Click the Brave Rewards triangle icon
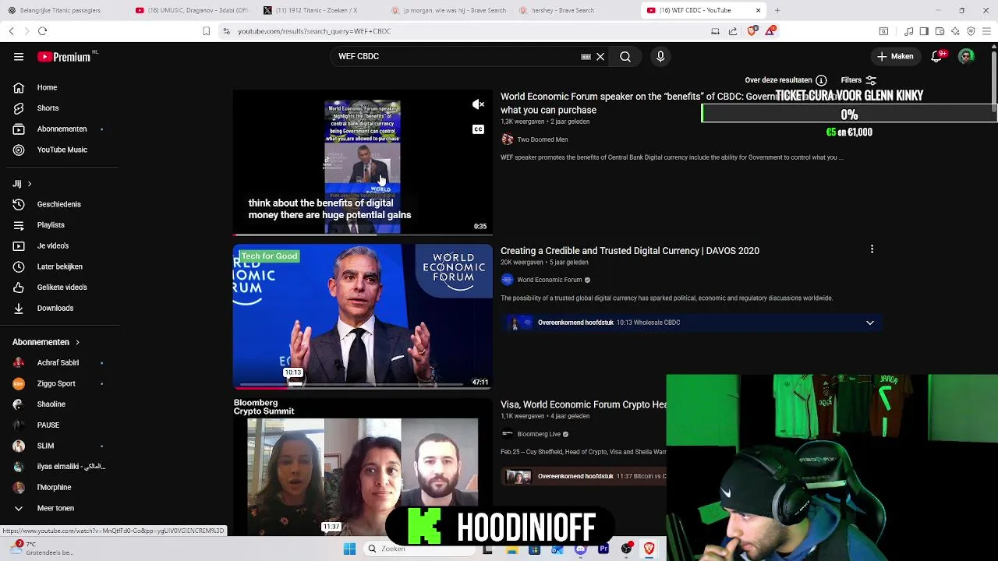This screenshot has width=998, height=561. [770, 31]
